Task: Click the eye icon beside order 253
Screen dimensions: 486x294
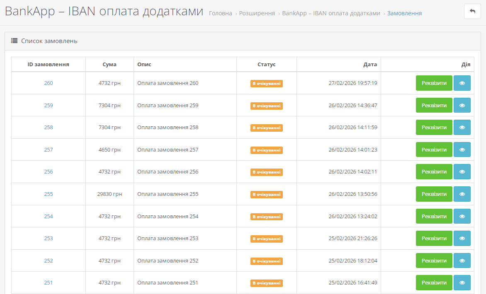Action: [462, 238]
